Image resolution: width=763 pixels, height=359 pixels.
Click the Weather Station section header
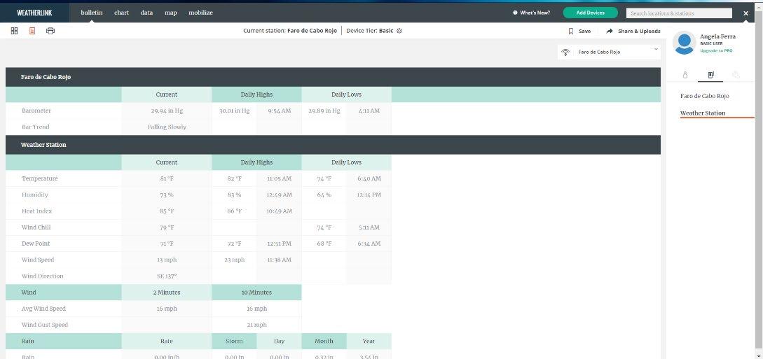(333, 145)
